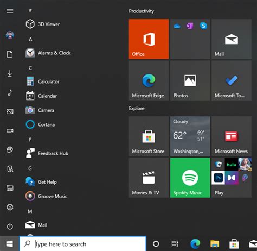The image size is (257, 251).
Task: Open Hulu in the Play tile
Action: tap(232, 164)
